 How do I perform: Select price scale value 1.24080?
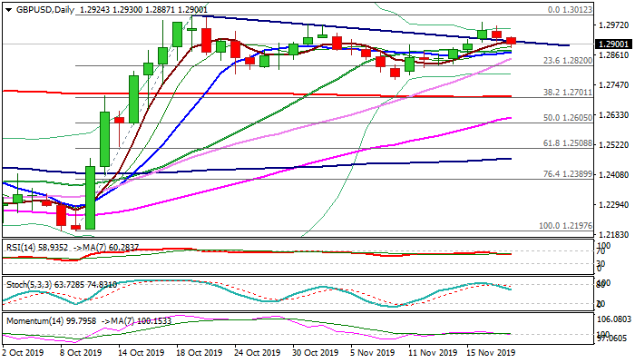pyautogui.click(x=614, y=175)
